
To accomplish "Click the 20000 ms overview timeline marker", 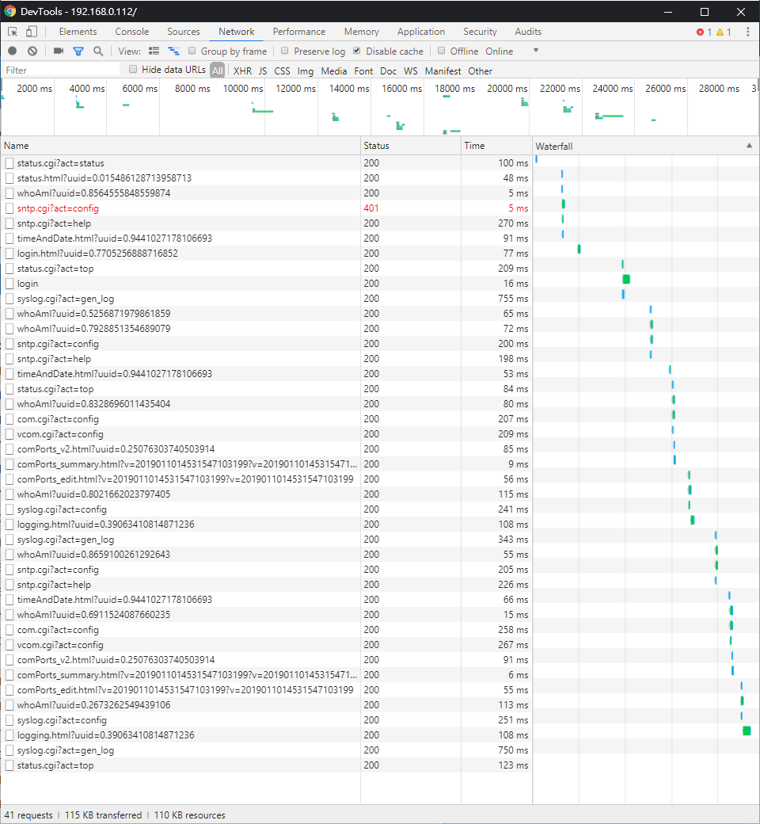I will point(507,88).
